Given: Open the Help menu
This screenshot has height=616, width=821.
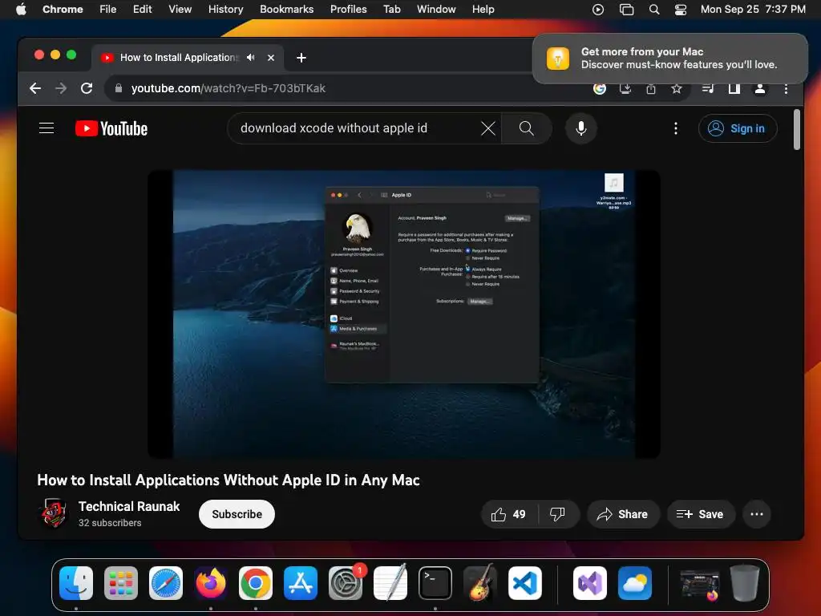Looking at the screenshot, I should click(x=483, y=10).
